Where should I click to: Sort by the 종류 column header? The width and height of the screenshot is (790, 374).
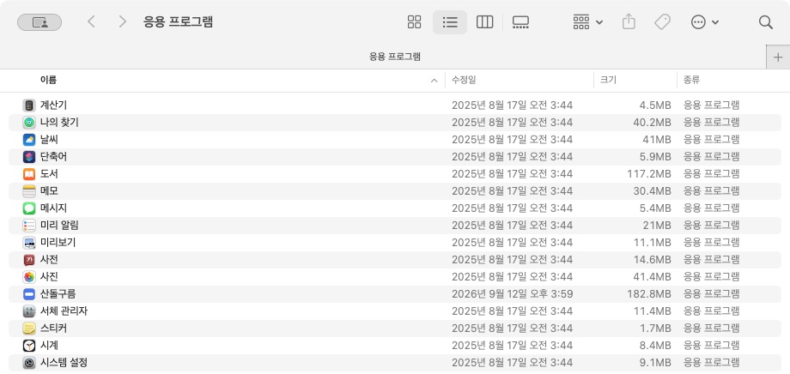pos(691,80)
